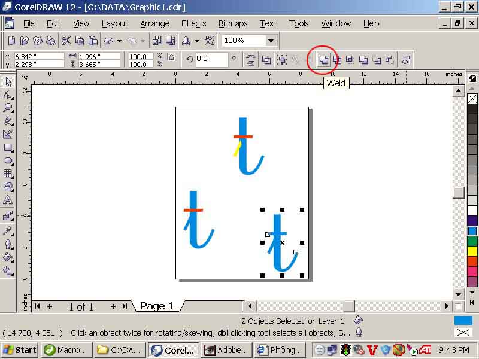Click the Simplify shaping button
The height and width of the screenshot is (359, 479).
point(363,59)
